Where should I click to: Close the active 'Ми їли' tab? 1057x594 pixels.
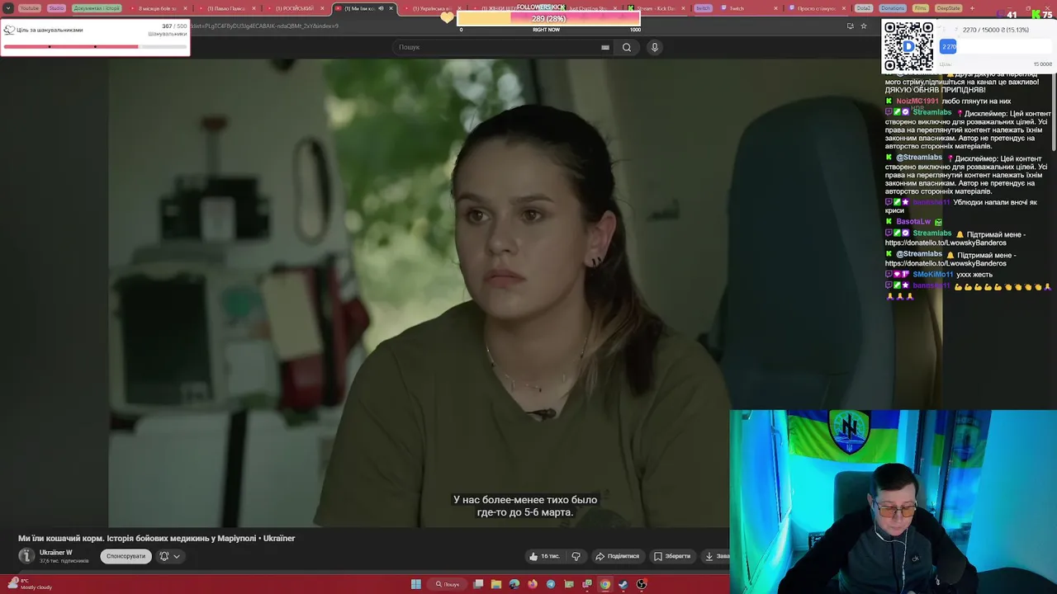coord(391,8)
